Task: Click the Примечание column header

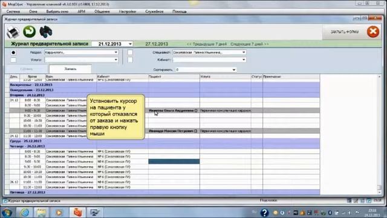Action: (x=291, y=77)
